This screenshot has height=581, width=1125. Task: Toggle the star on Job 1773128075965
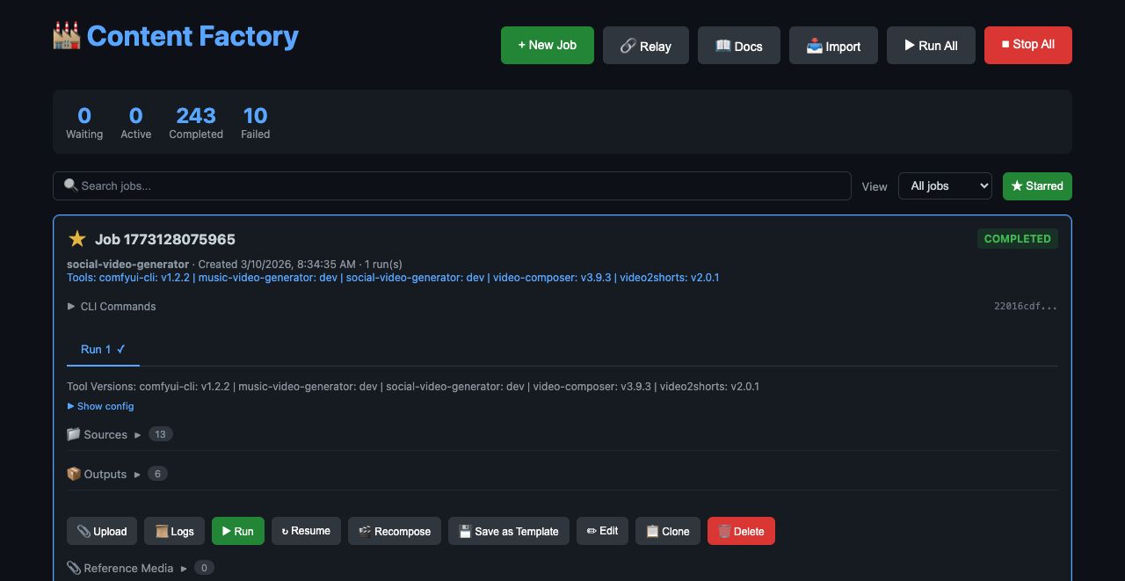pyautogui.click(x=76, y=238)
